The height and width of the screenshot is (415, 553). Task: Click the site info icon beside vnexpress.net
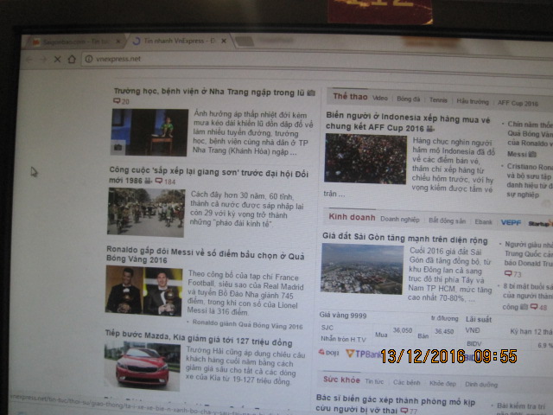89,59
